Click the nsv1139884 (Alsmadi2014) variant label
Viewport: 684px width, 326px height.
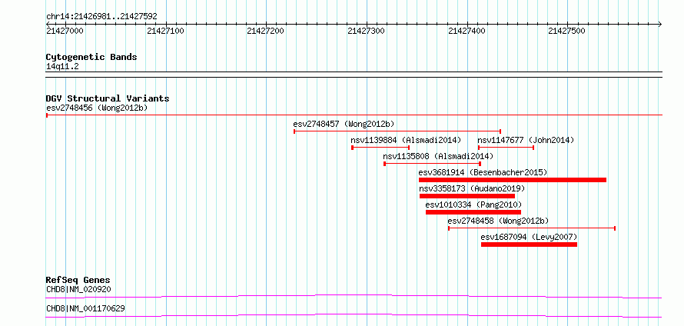pyautogui.click(x=406, y=140)
